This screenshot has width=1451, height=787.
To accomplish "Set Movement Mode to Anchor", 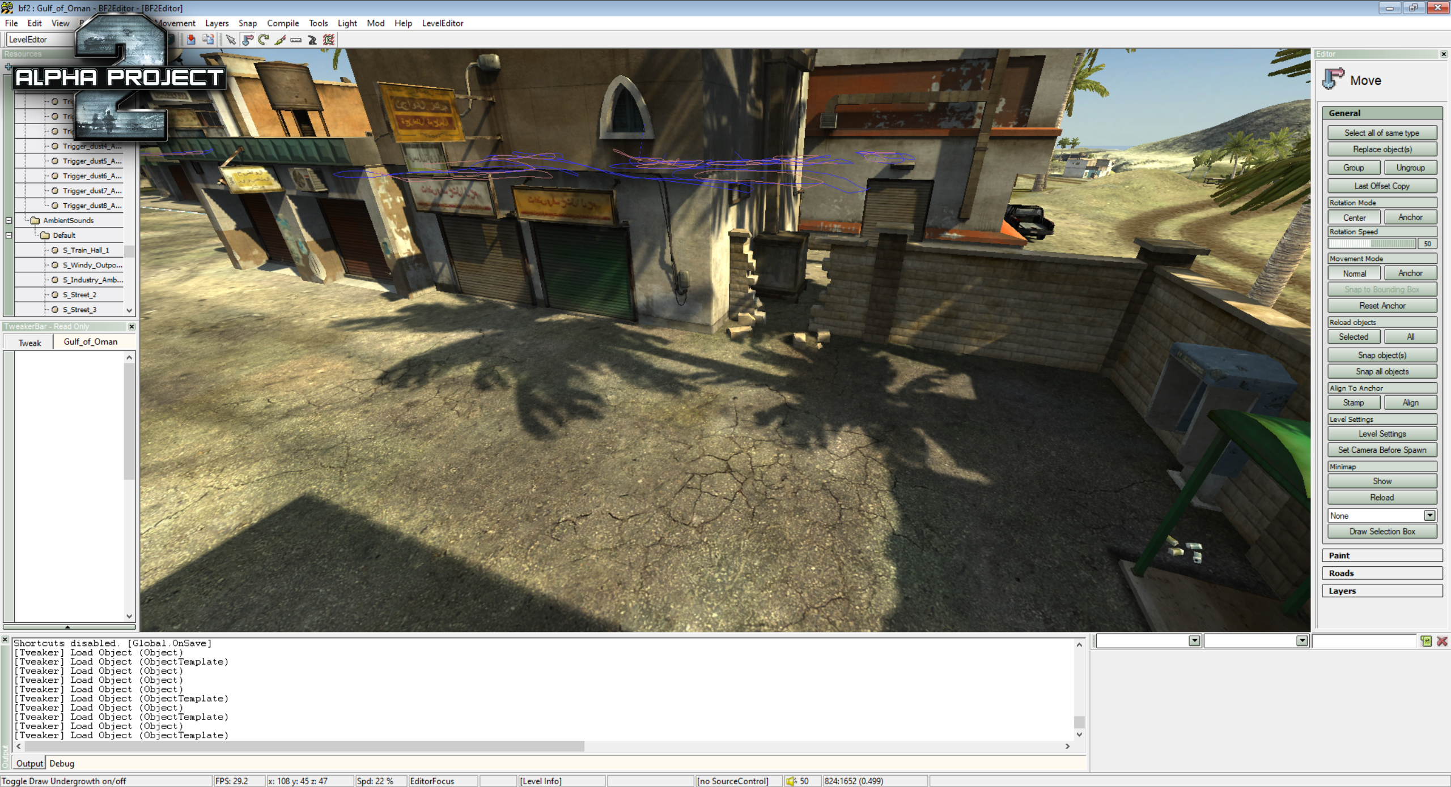I will [1410, 273].
